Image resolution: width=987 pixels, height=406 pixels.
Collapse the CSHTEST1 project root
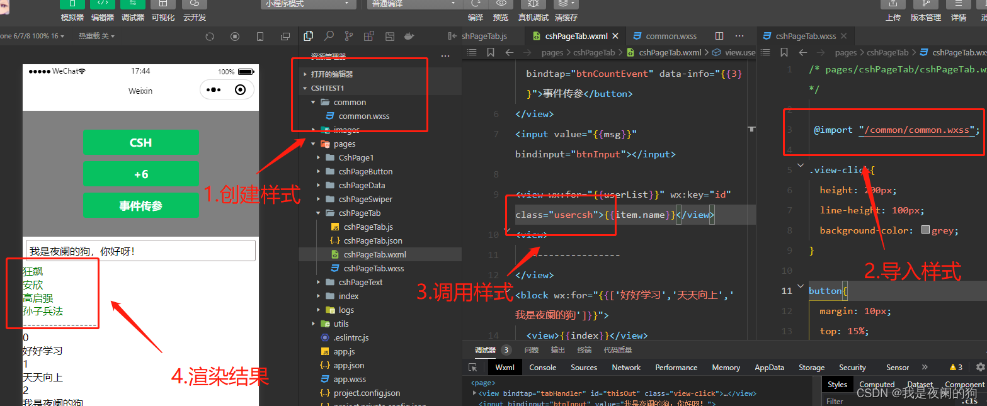pos(380,88)
